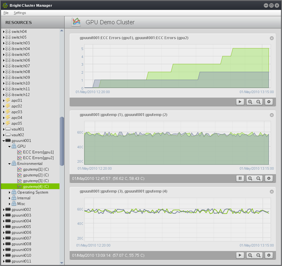Click the GPU Demo Cluster chart icon
Viewport: 282px width, 266px height.
76,22
